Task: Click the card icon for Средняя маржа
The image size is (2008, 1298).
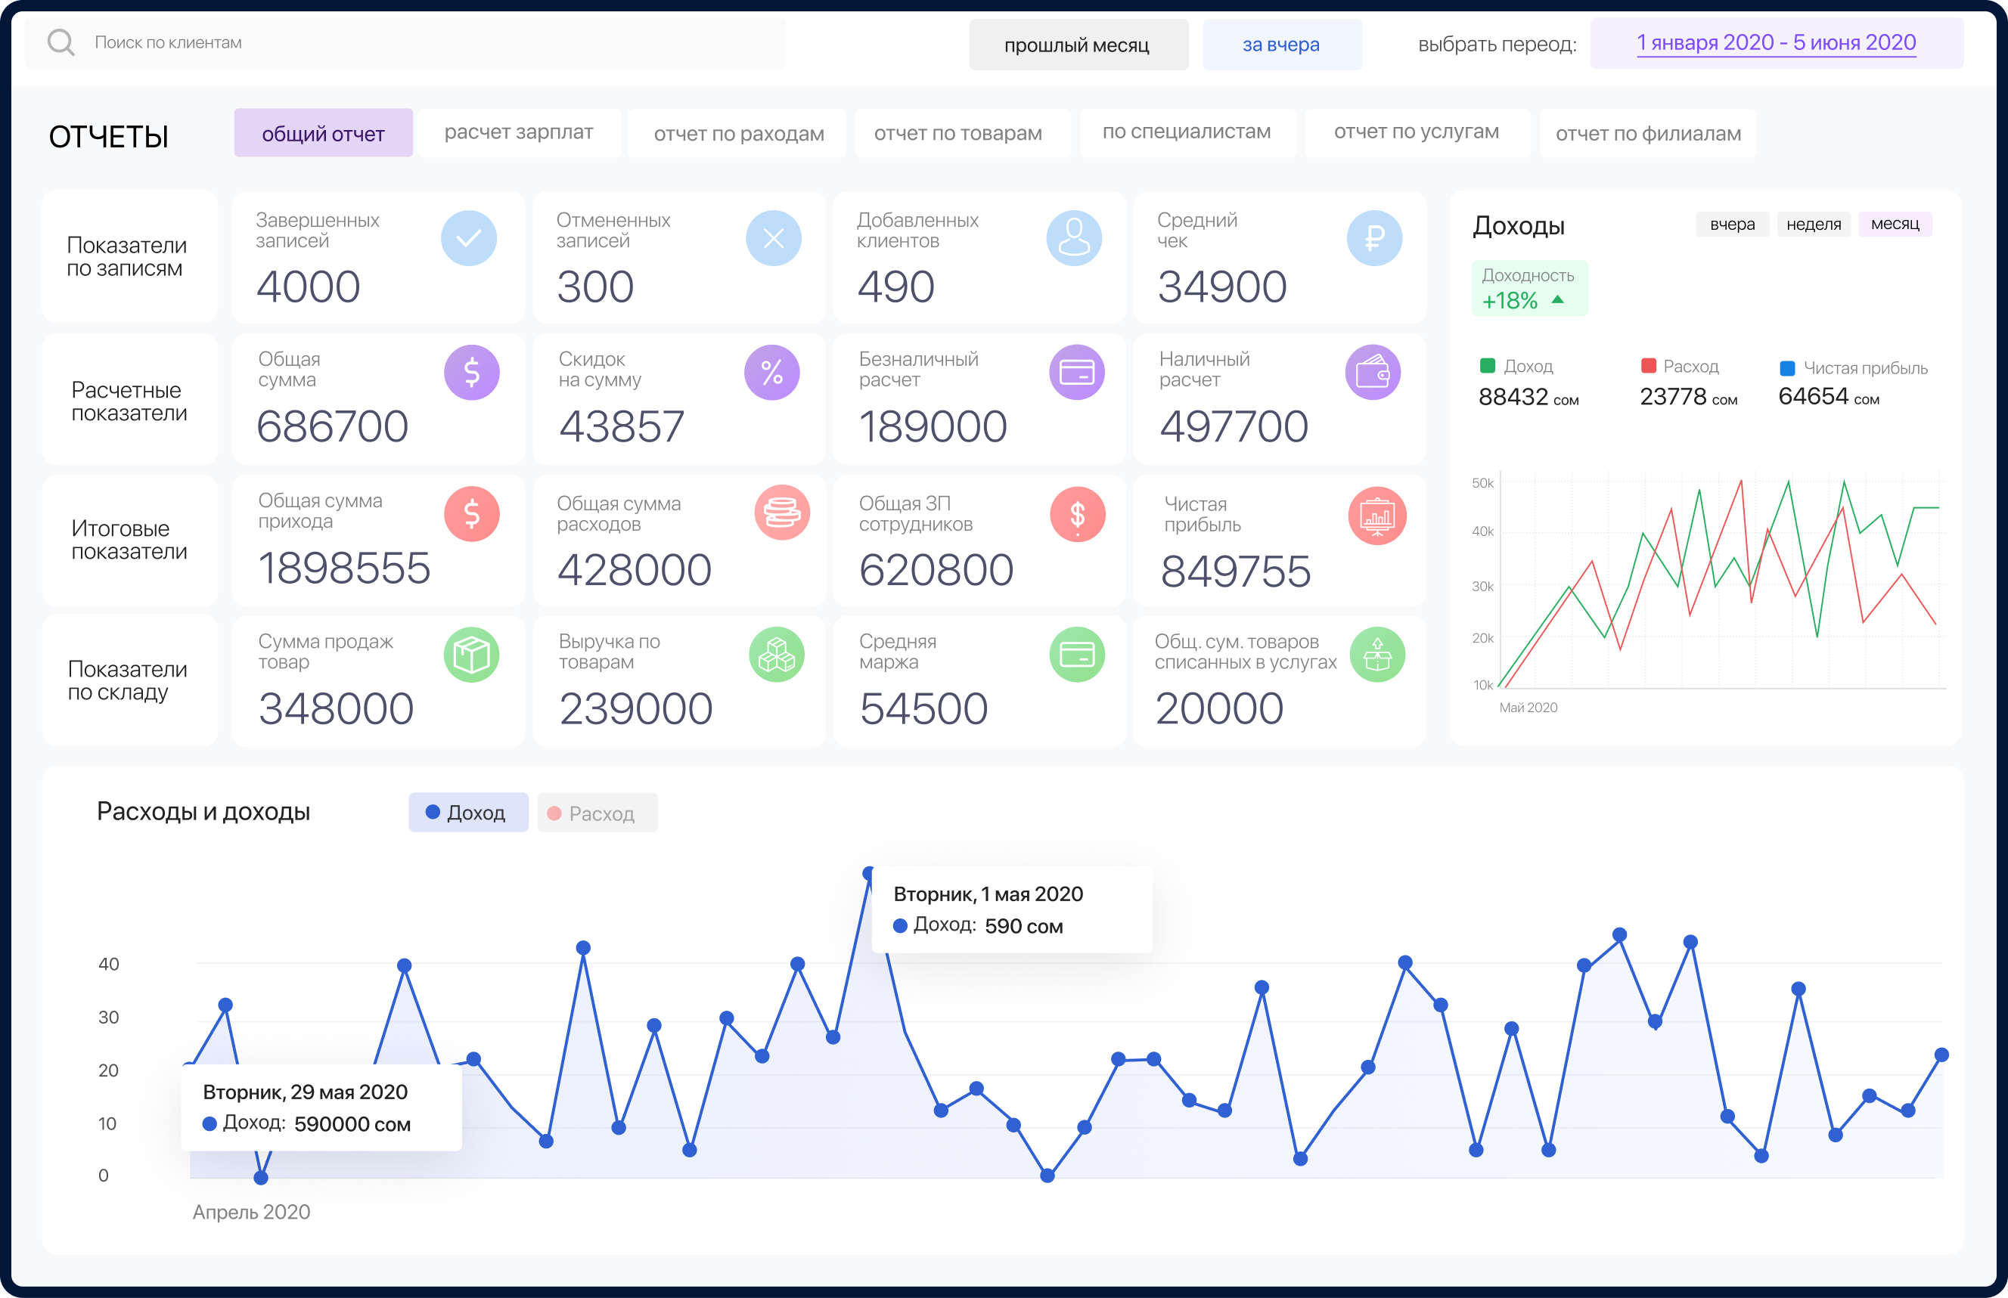Action: pyautogui.click(x=1077, y=655)
